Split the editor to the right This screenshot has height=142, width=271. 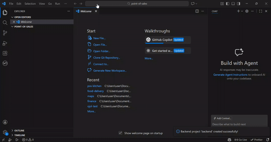tap(197, 11)
